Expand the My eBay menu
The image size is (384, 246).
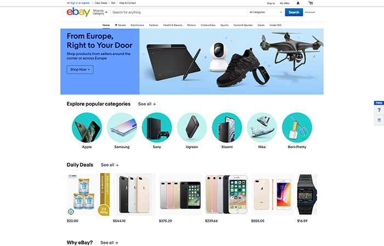tap(285, 3)
